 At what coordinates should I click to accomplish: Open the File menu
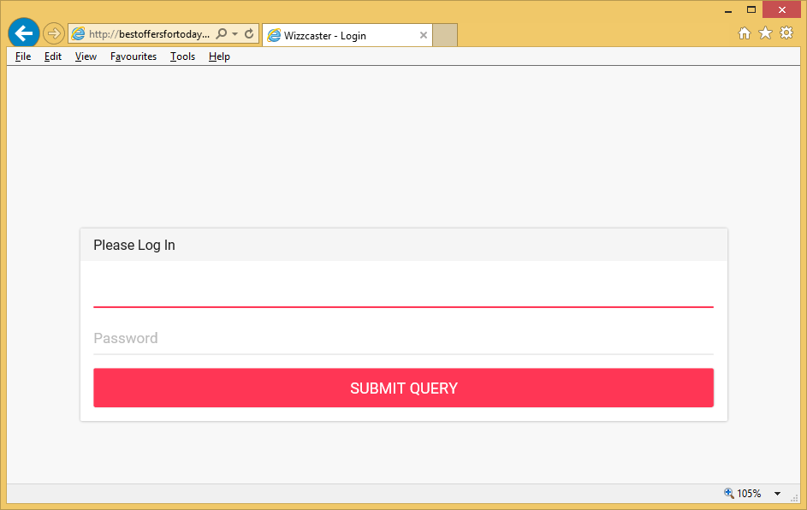click(x=23, y=56)
